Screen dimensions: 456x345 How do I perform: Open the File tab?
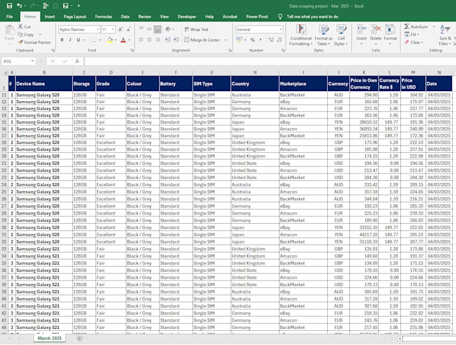[9, 17]
